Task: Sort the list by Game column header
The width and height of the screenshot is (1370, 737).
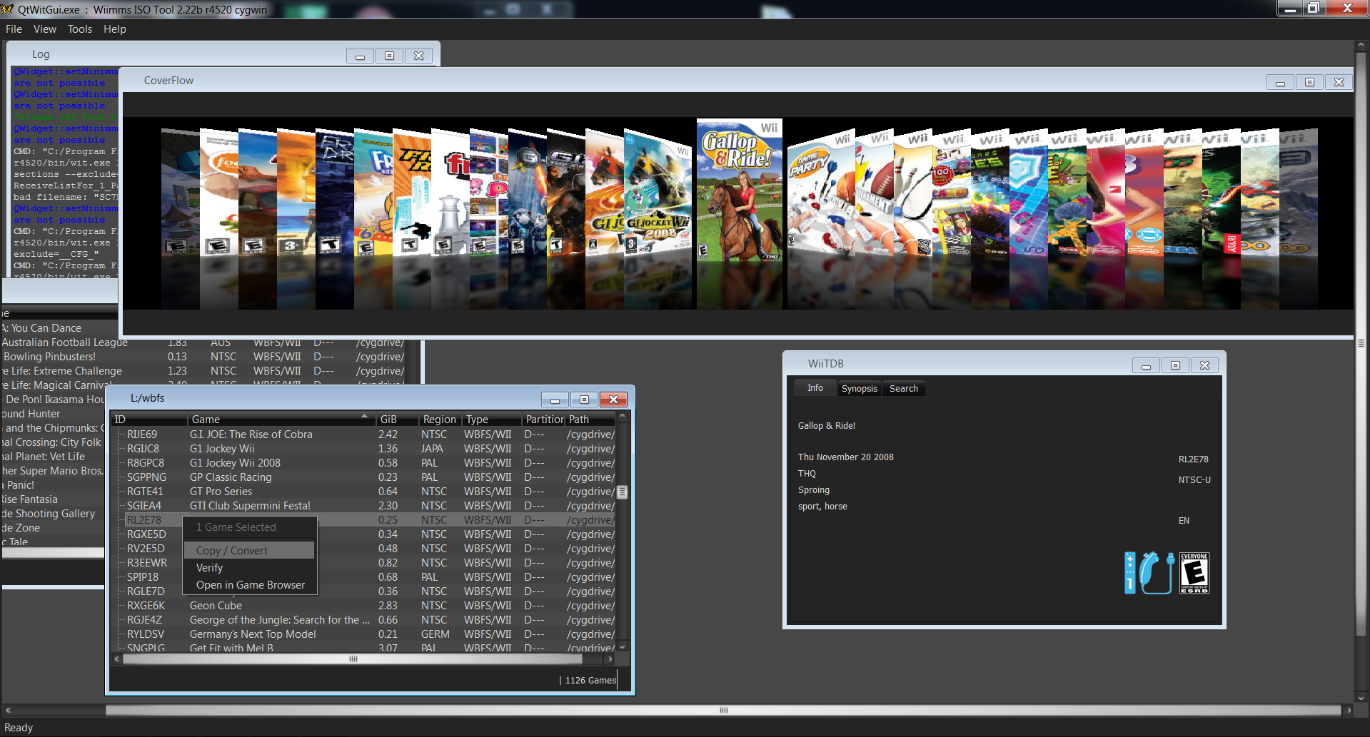Action: tap(281, 420)
